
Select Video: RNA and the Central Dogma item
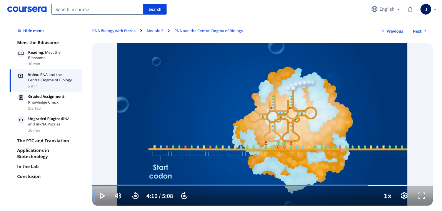tap(46, 80)
